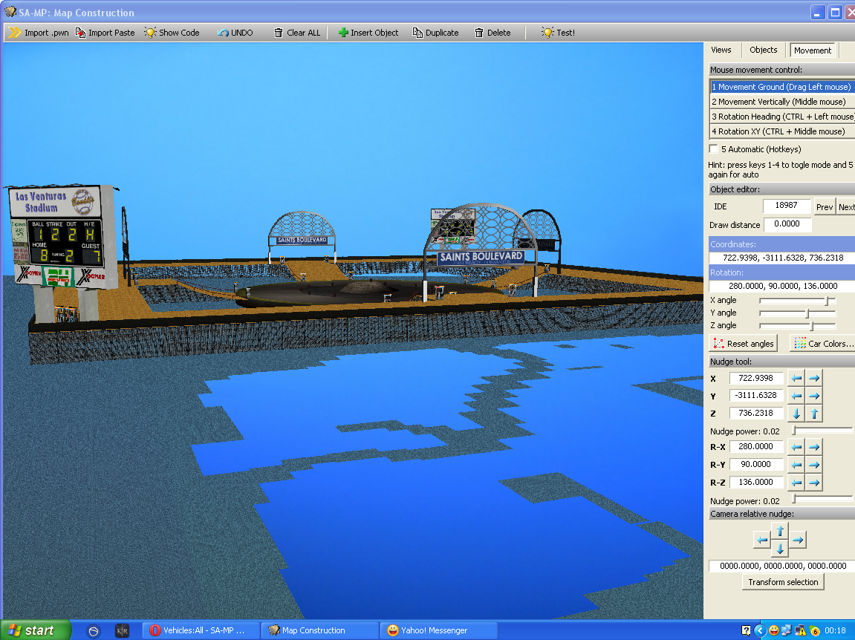Viewport: 855px width, 640px height.
Task: Delete the selected object
Action: click(x=492, y=33)
